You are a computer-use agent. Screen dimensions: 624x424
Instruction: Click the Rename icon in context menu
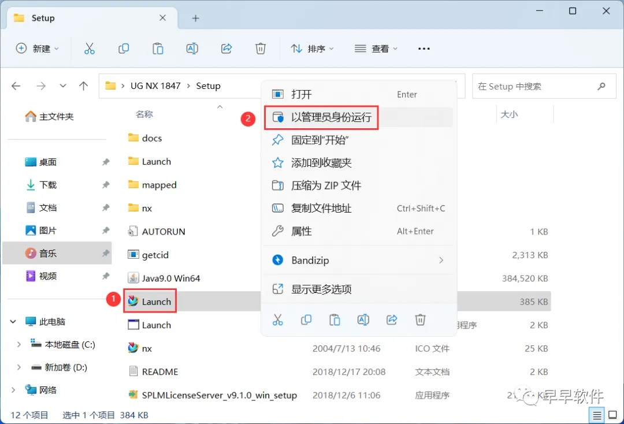point(363,320)
